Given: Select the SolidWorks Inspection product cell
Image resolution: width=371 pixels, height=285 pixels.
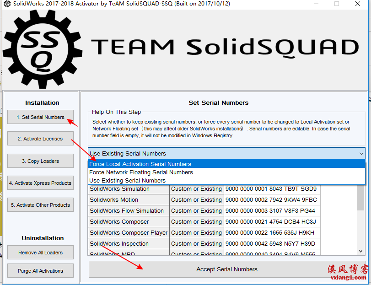Looking at the screenshot, I should 129,244.
